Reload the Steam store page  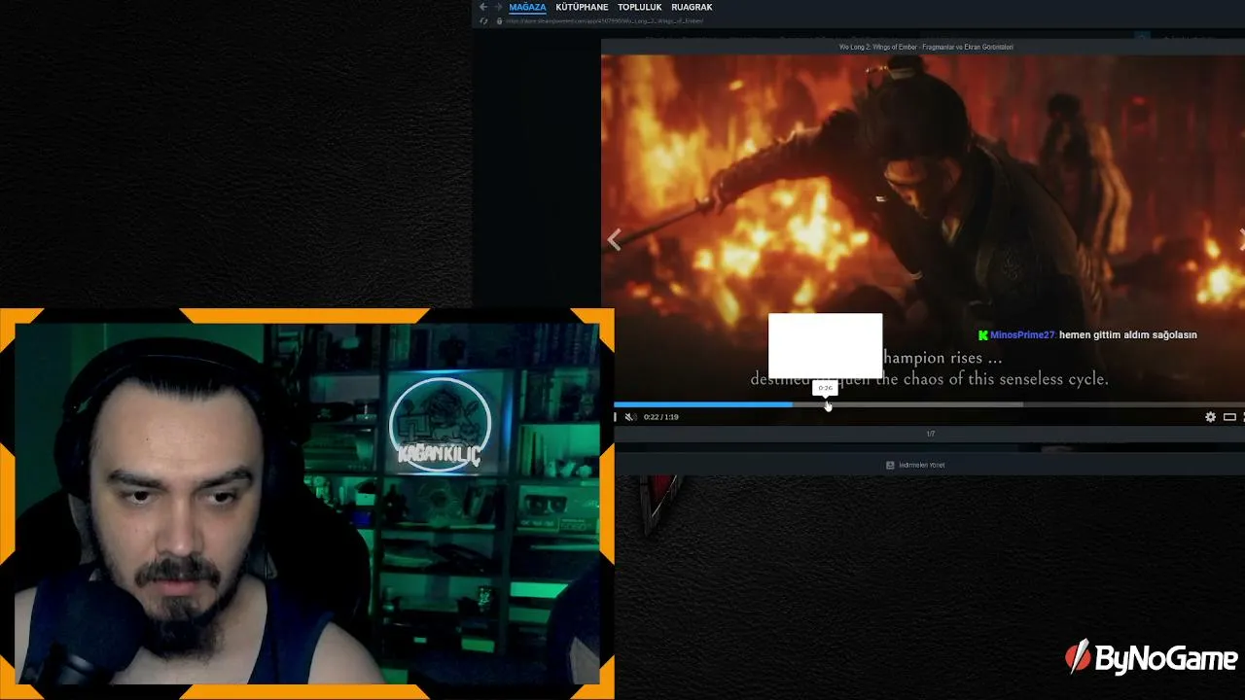(483, 20)
